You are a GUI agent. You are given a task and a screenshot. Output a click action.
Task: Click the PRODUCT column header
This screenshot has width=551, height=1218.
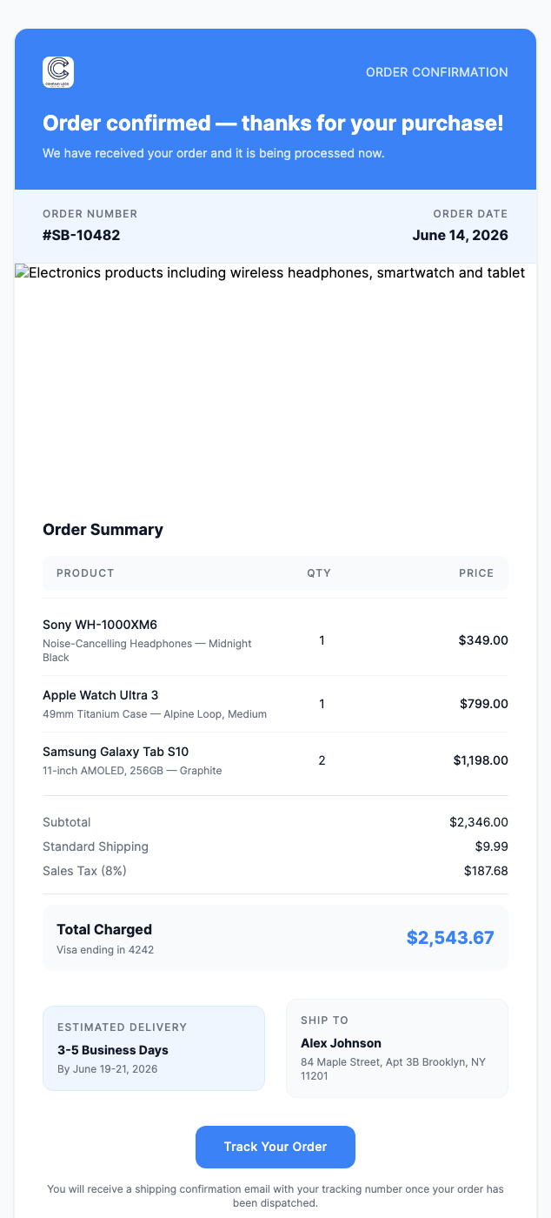click(x=85, y=573)
